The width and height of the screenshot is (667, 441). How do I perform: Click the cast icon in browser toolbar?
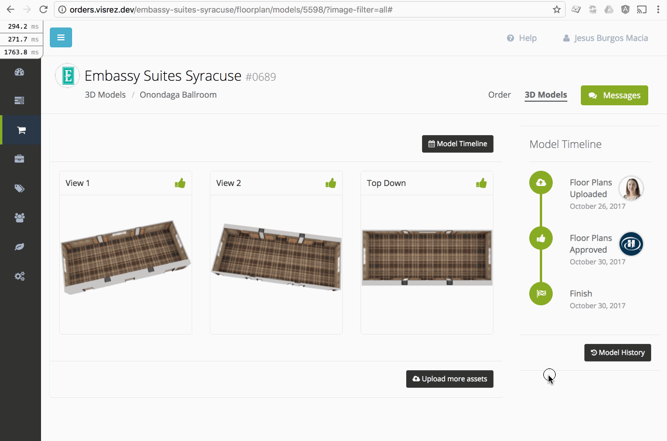coord(641,9)
